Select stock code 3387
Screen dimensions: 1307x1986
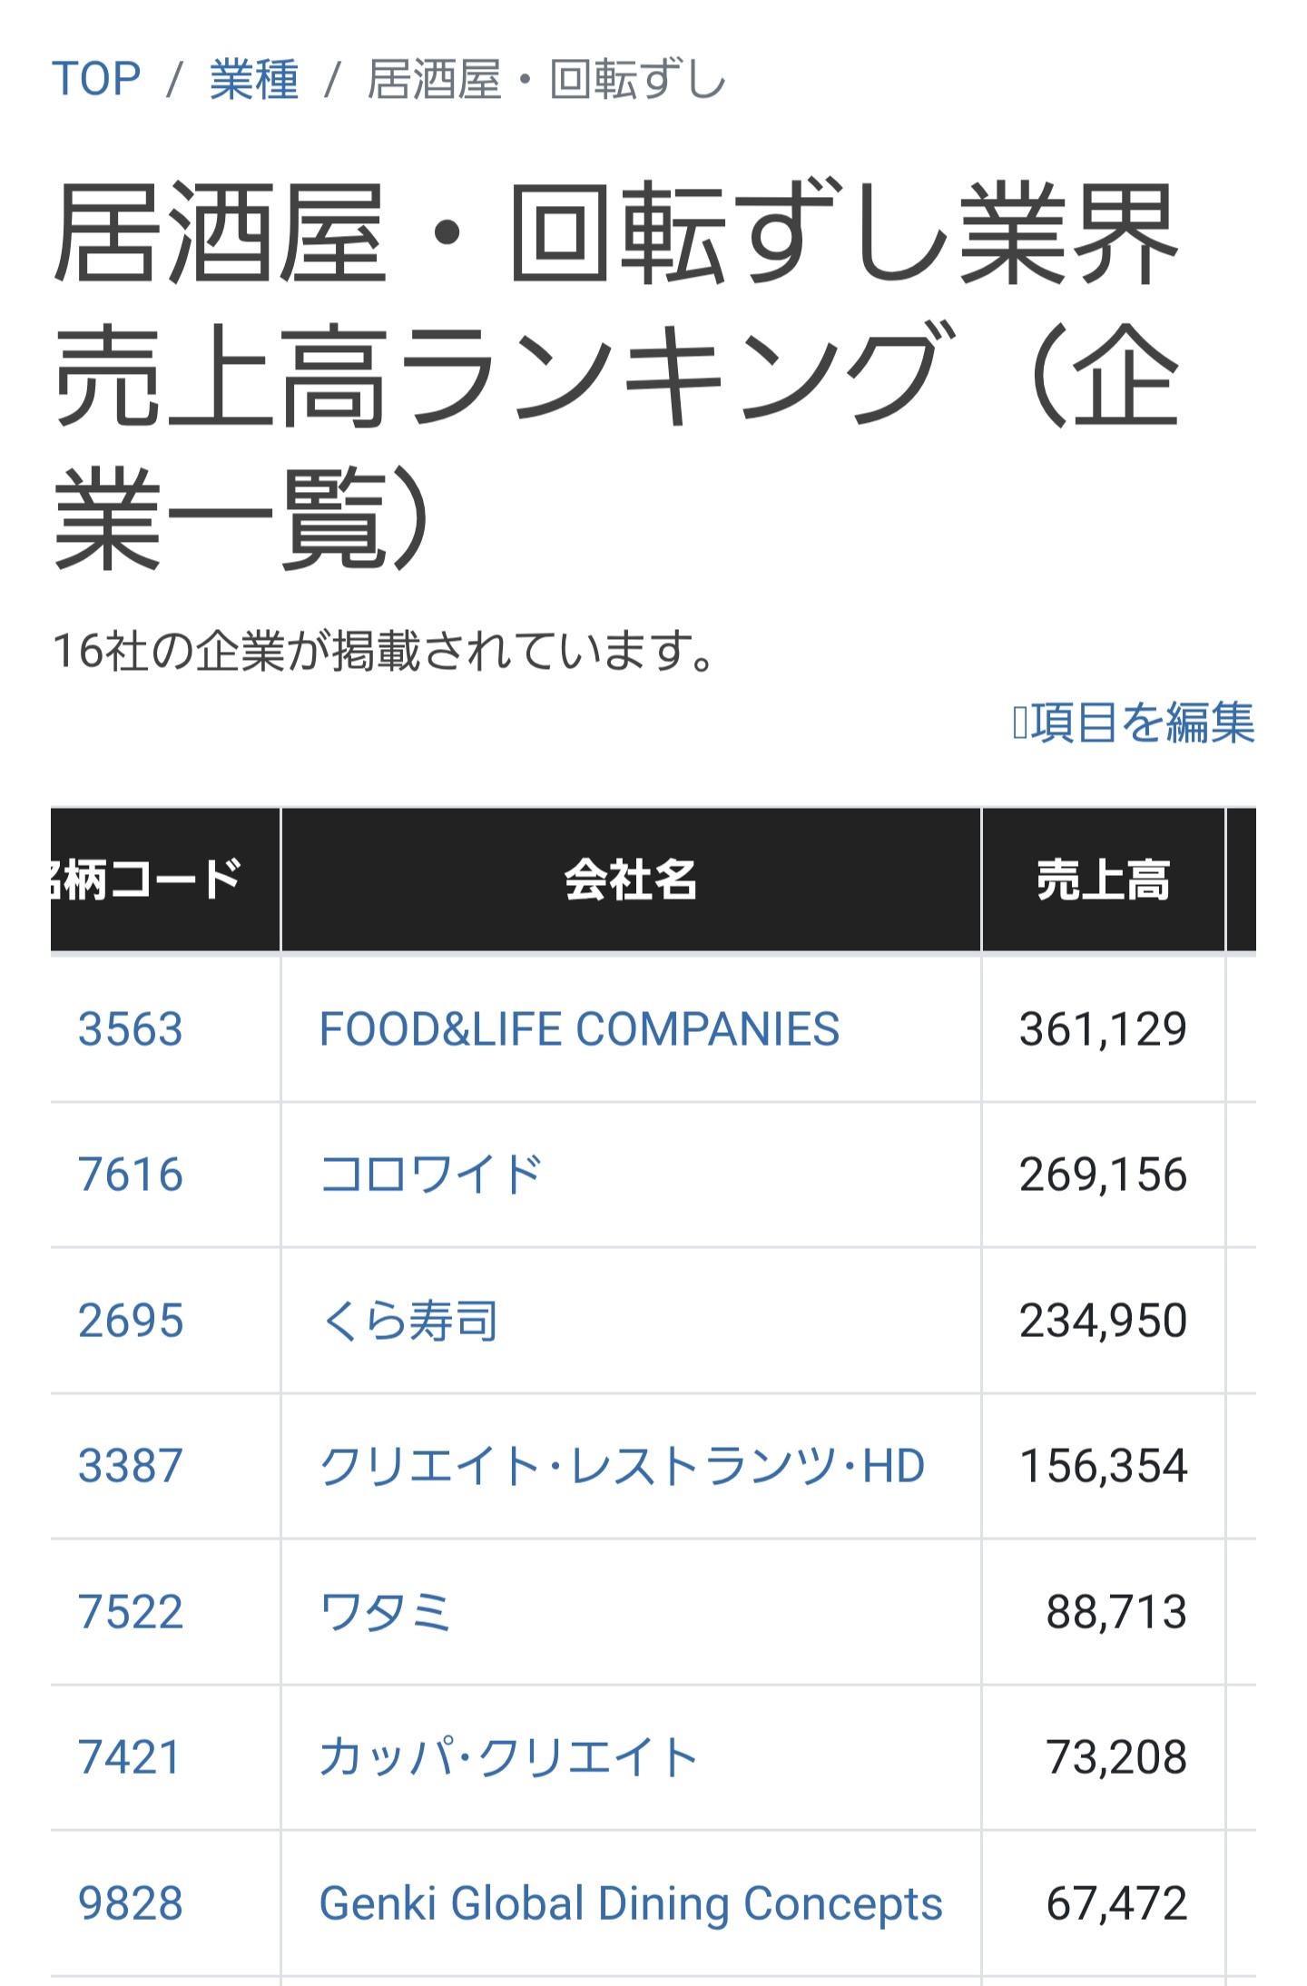point(131,1466)
